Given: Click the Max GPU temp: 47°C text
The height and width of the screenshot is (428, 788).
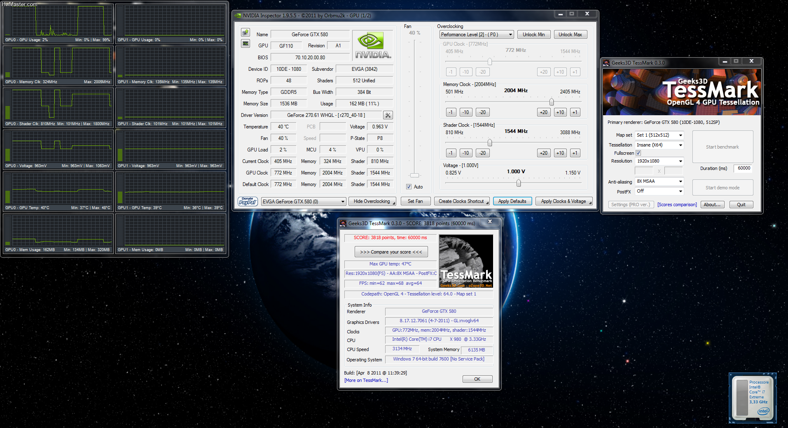Looking at the screenshot, I should (x=390, y=264).
